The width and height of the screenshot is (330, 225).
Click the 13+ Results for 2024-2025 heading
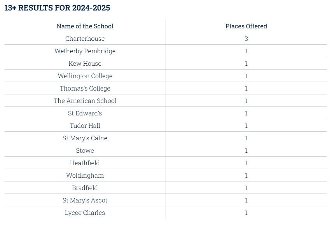coord(57,8)
